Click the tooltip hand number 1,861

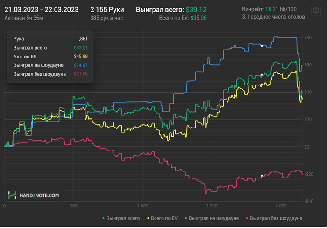pos(82,39)
